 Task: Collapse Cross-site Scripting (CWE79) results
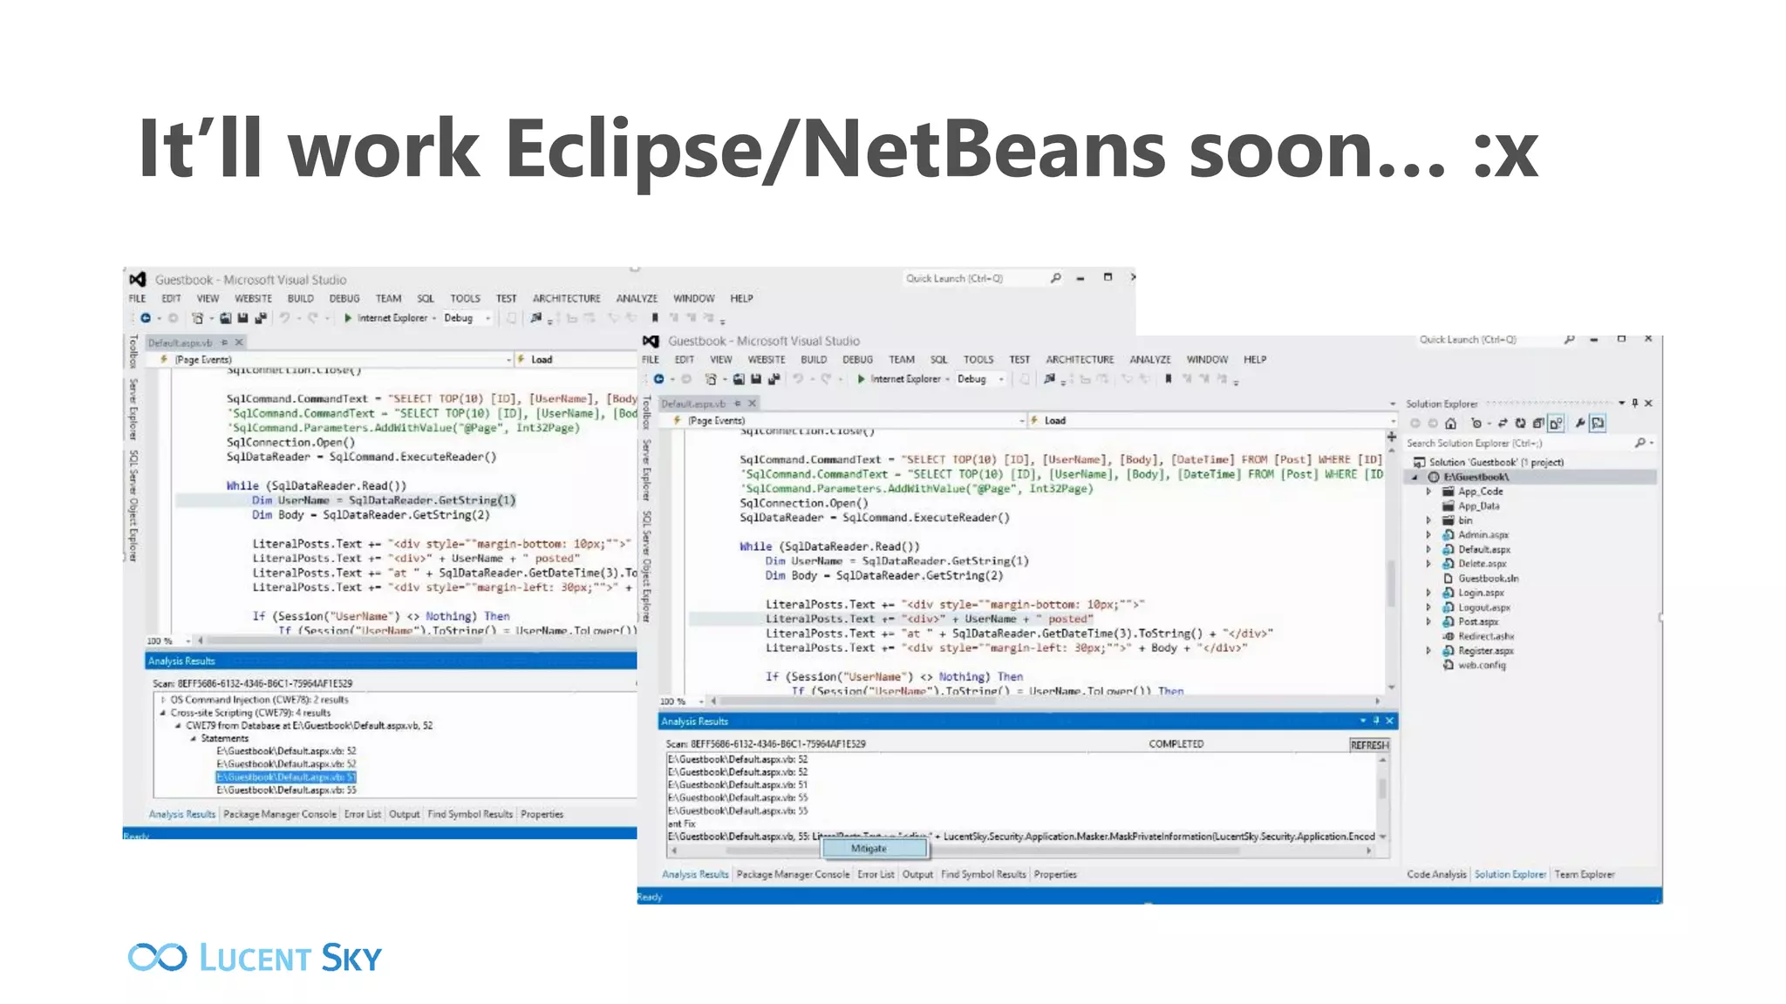[163, 712]
